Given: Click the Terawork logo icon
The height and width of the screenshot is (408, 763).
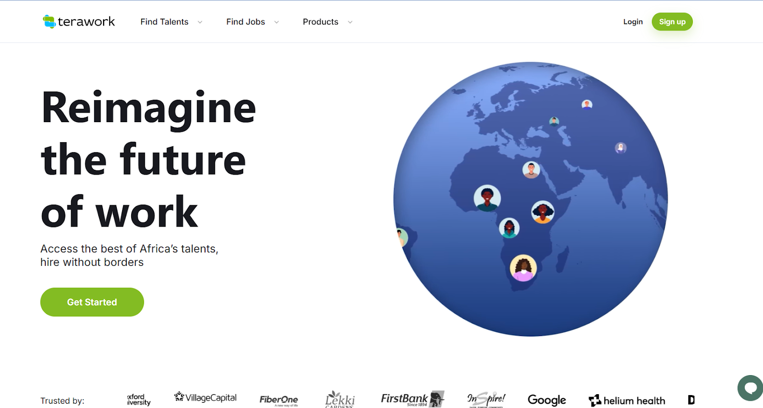Looking at the screenshot, I should [49, 21].
